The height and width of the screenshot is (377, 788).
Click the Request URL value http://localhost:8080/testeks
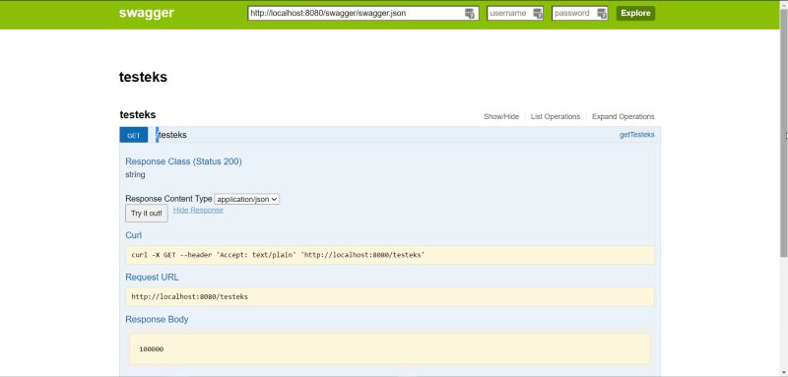(x=189, y=296)
